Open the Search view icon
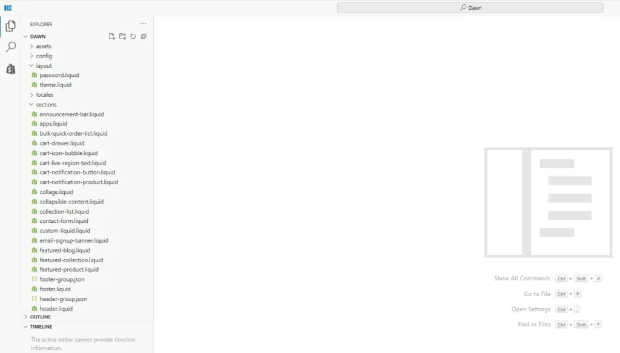This screenshot has width=620, height=353. tap(10, 47)
